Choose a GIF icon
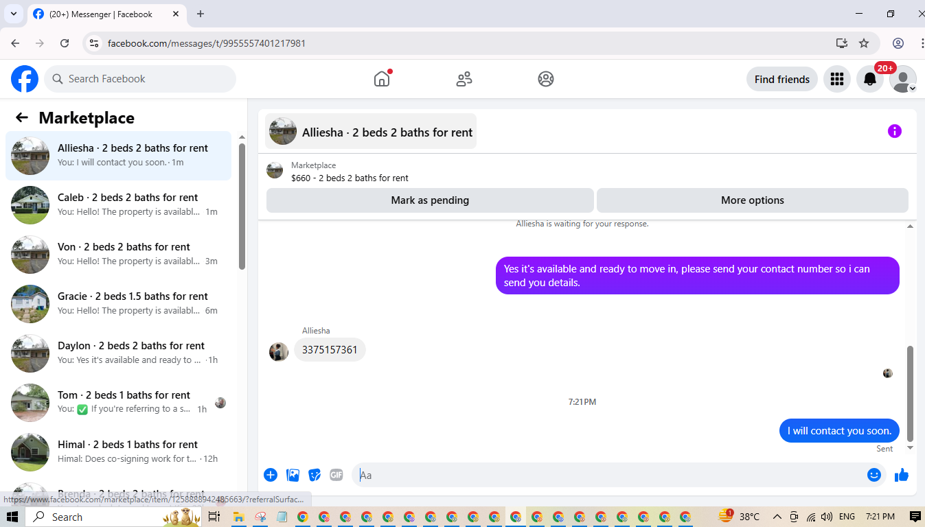The height and width of the screenshot is (527, 925). point(336,475)
